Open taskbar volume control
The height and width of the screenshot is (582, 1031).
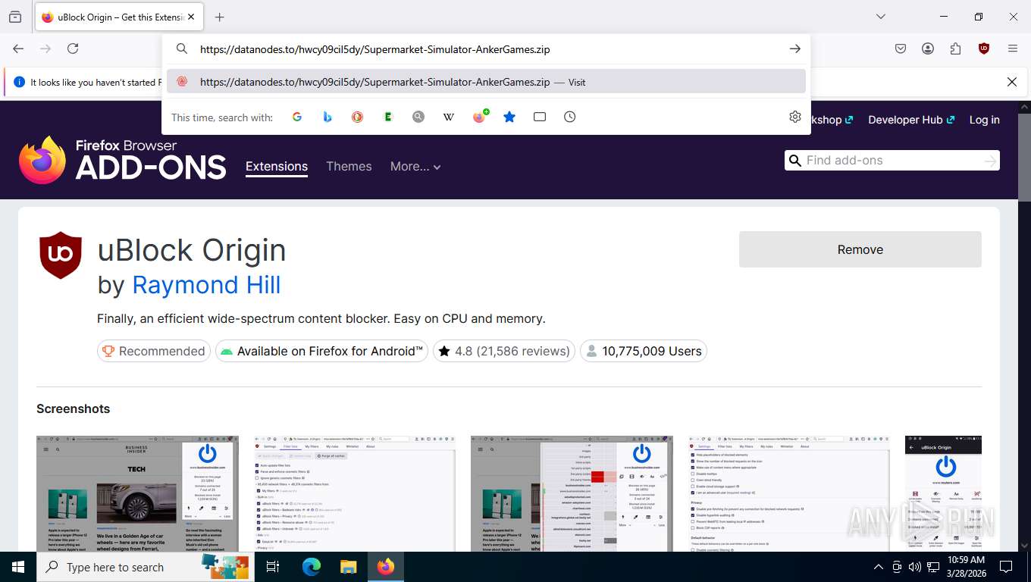914,567
